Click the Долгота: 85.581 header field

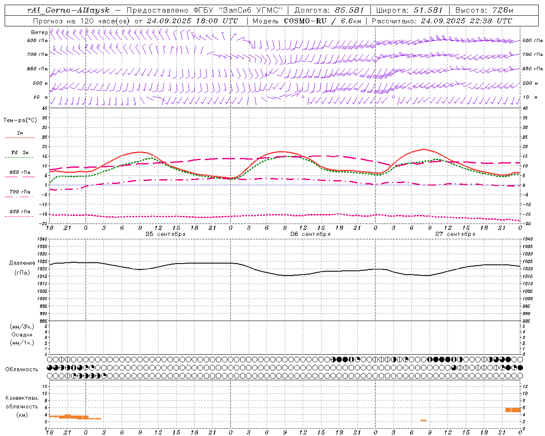click(329, 10)
